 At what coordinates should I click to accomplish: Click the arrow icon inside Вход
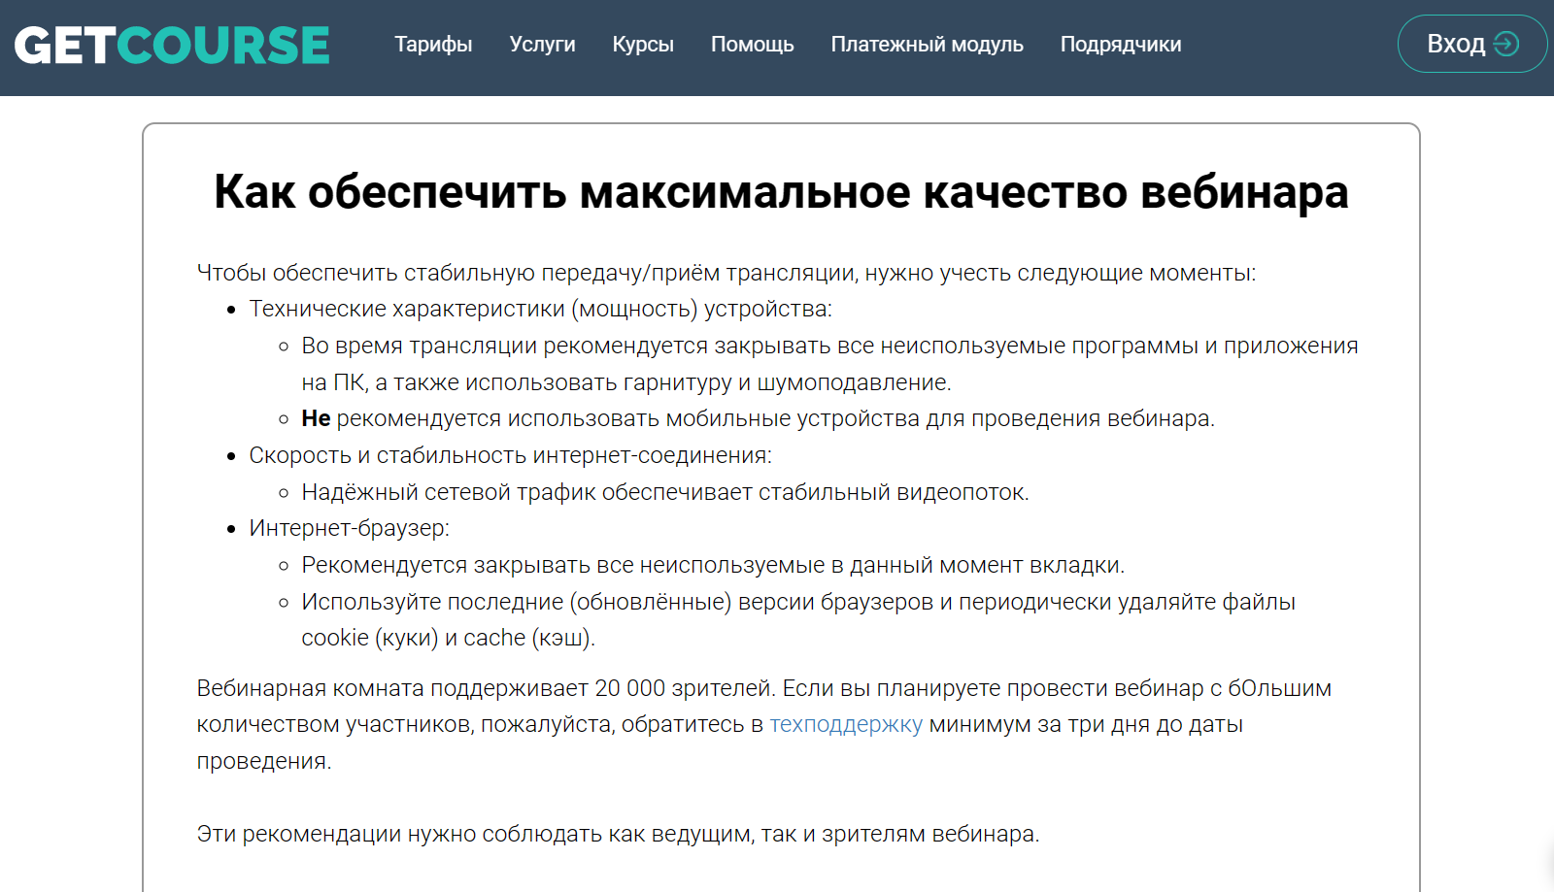[1506, 44]
